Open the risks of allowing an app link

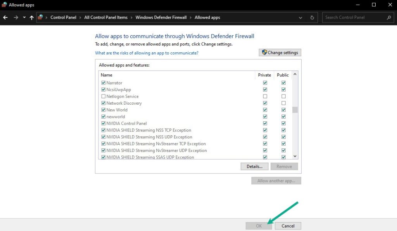pos(147,53)
